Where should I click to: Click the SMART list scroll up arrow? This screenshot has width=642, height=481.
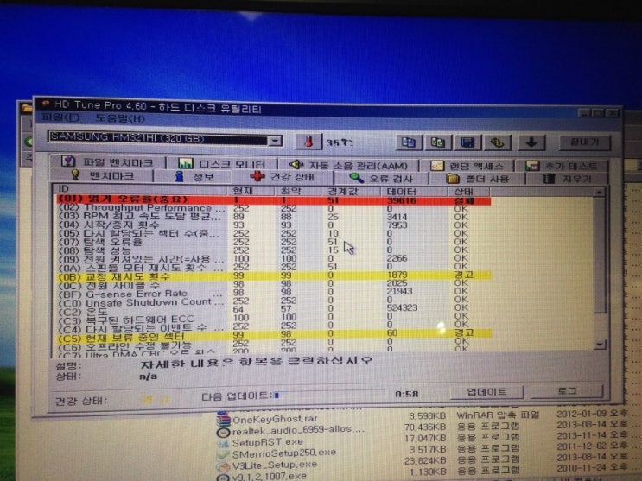(599, 192)
